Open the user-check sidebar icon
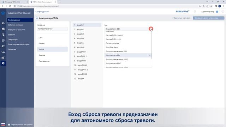226x127 pixels. click(x=3, y=46)
